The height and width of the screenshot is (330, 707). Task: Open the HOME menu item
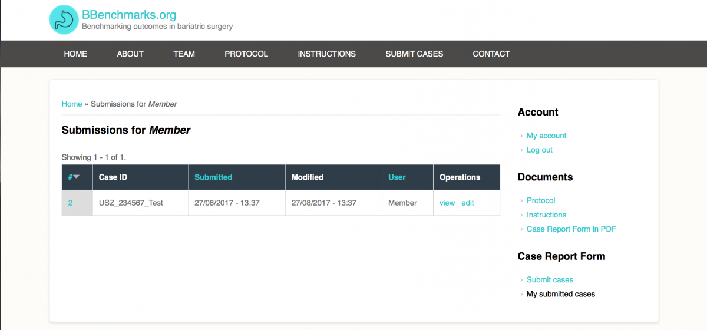pyautogui.click(x=75, y=54)
